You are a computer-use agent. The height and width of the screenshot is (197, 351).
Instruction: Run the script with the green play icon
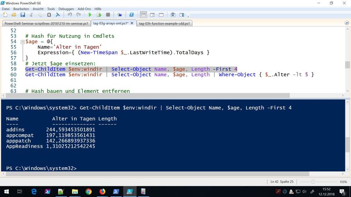click(x=90, y=14)
